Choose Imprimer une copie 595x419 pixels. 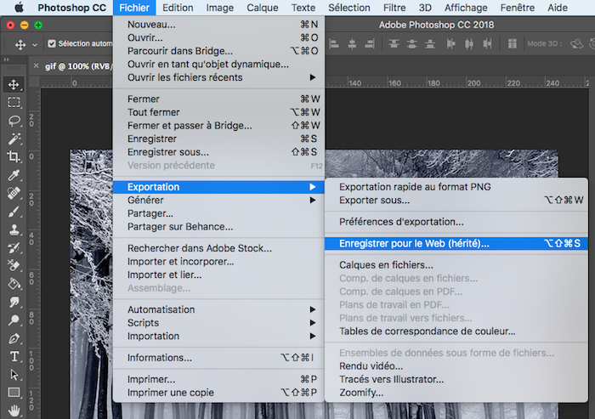218,393
